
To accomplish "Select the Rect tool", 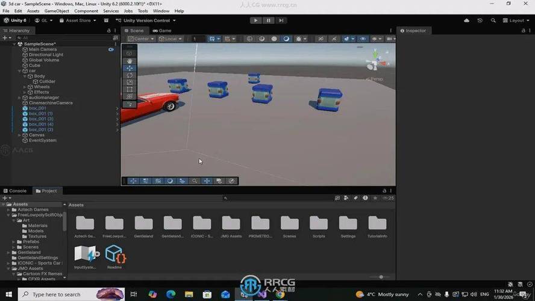I will coord(130,89).
